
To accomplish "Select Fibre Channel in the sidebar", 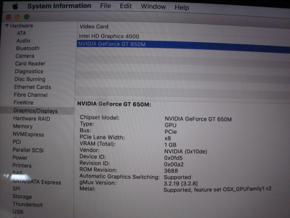I will tap(31, 95).
